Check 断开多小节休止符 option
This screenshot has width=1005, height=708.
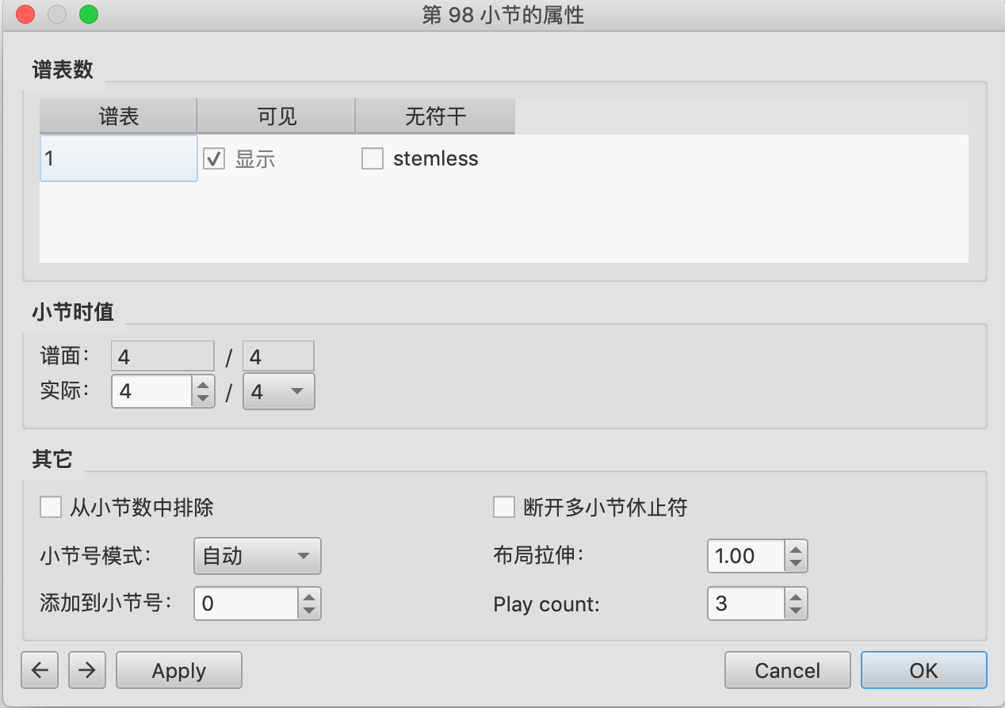point(504,507)
